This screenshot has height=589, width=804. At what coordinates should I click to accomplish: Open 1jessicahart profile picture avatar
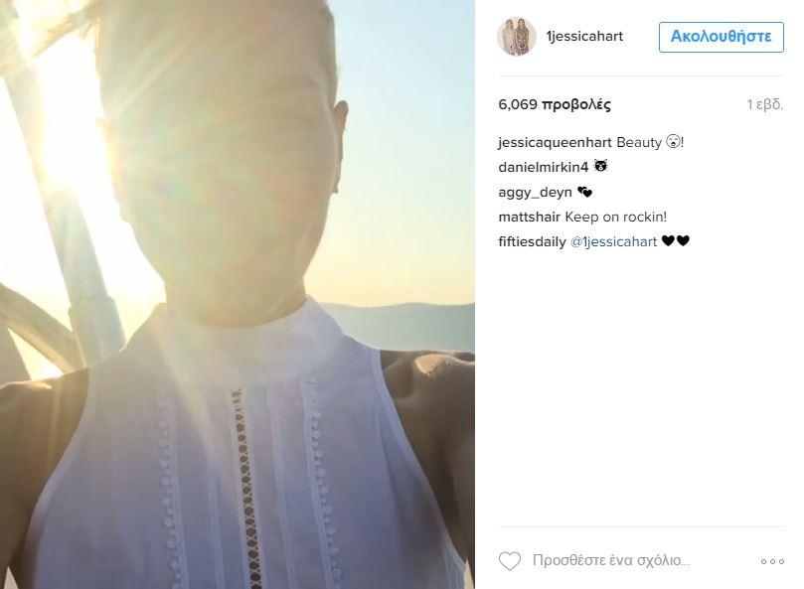coord(517,37)
